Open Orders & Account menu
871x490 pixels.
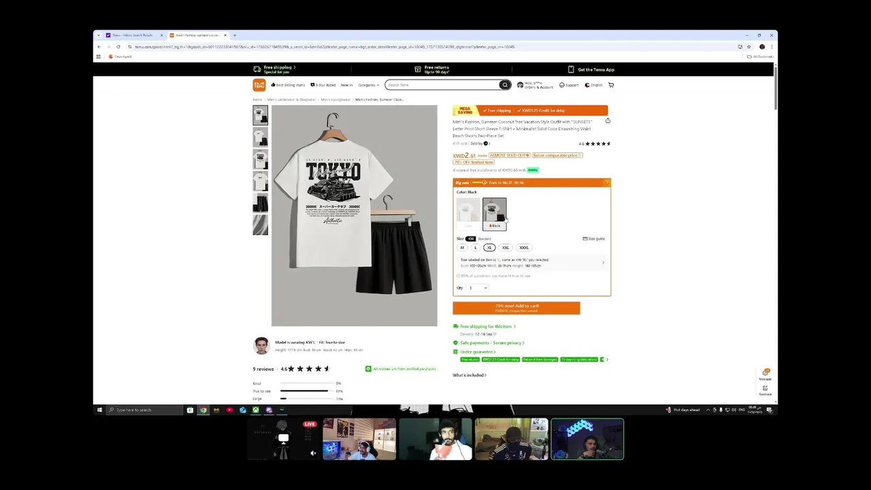pos(535,85)
